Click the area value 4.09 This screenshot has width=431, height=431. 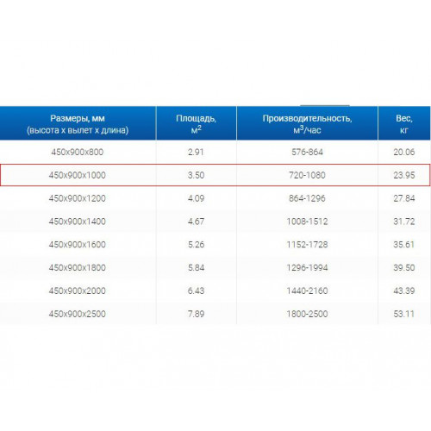coord(196,198)
